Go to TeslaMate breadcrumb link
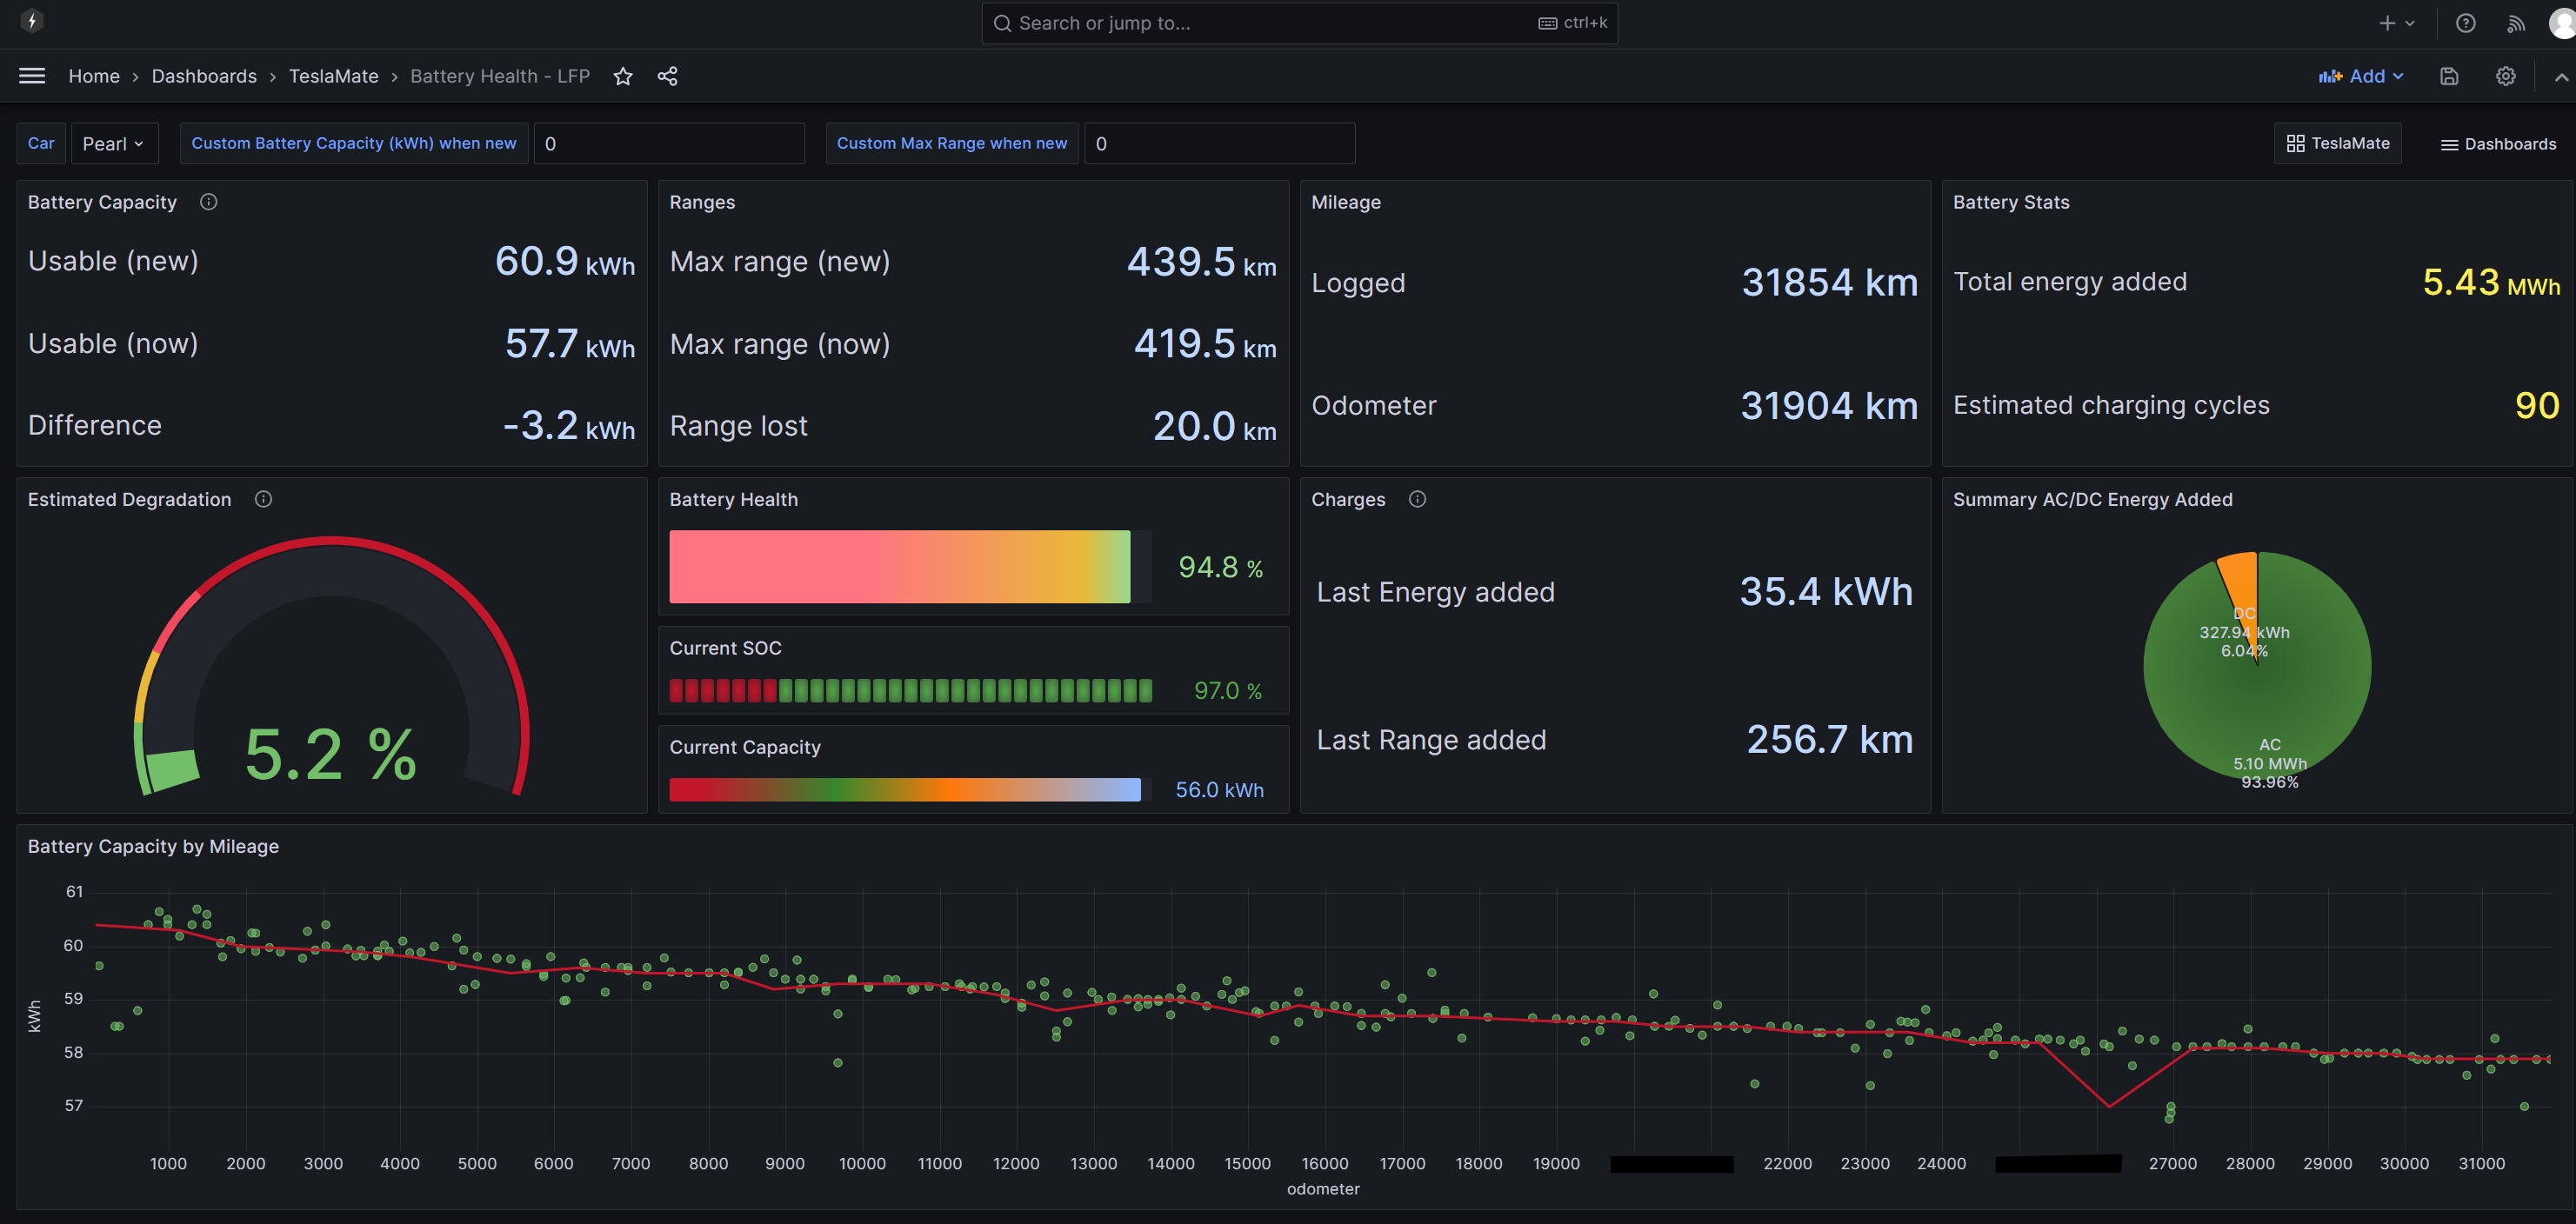This screenshot has width=2576, height=1224. [333, 76]
